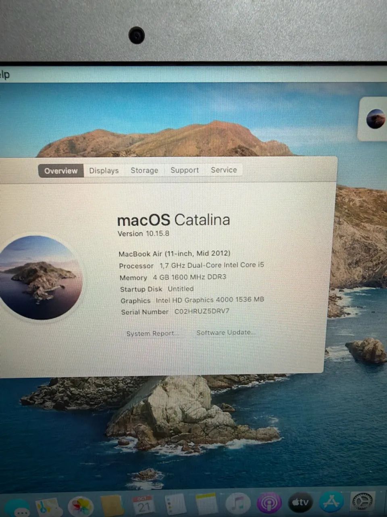The height and width of the screenshot is (517, 387).
Task: Open the Service tab
Action: pos(224,170)
